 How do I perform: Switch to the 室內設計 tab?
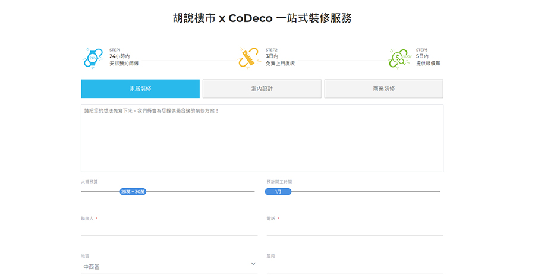pyautogui.click(x=262, y=89)
